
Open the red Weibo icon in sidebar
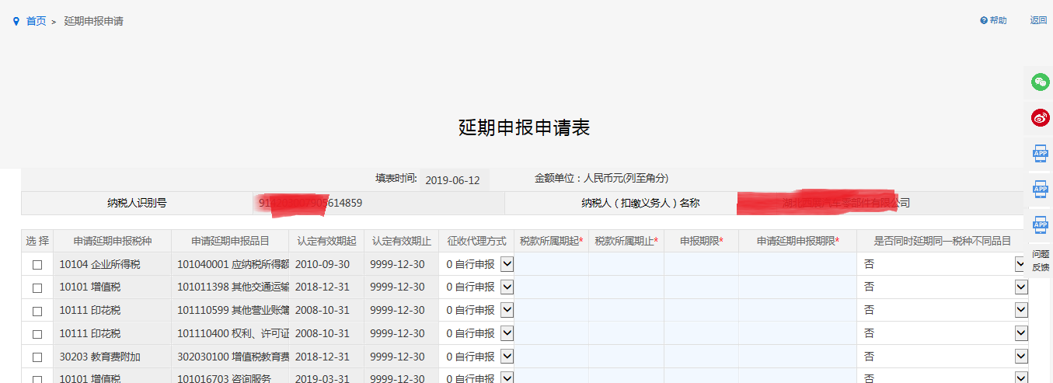click(1041, 118)
